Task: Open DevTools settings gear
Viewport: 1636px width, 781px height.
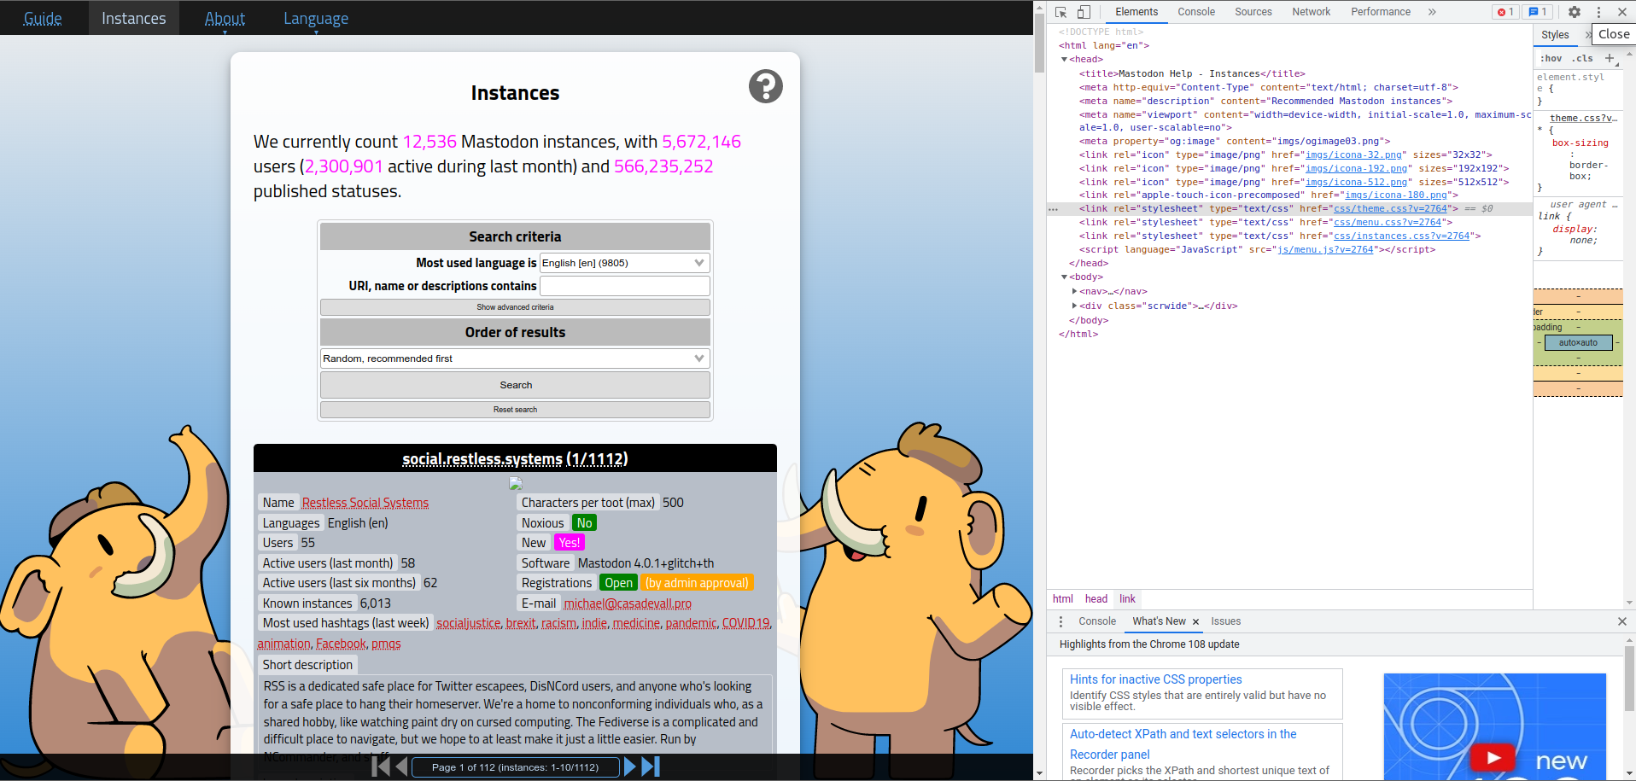Action: 1575,12
